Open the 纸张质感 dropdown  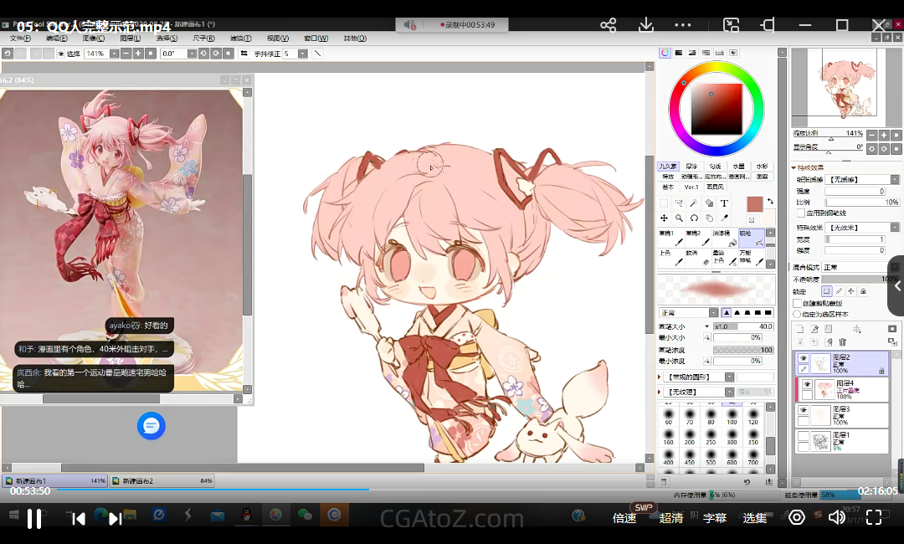(x=894, y=180)
